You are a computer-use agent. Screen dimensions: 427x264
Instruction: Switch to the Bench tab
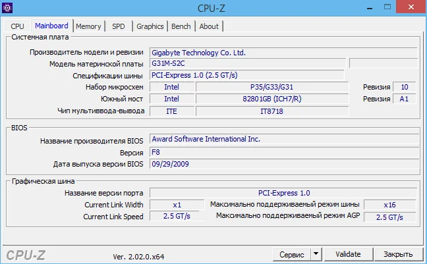[181, 26]
